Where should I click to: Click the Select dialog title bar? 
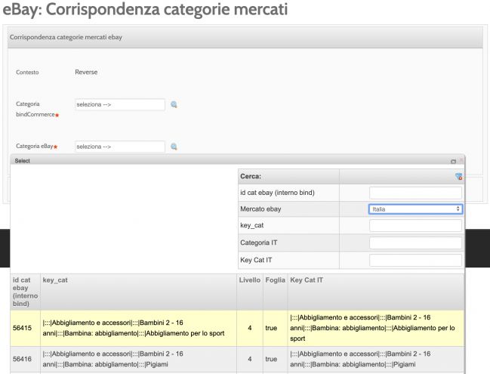(238, 161)
